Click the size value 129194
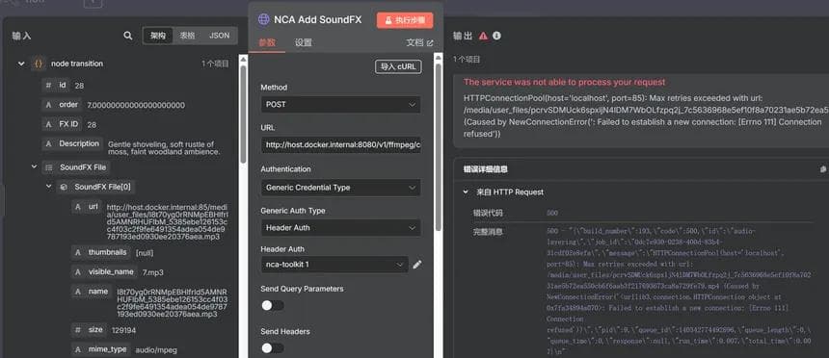 [x=123, y=330]
